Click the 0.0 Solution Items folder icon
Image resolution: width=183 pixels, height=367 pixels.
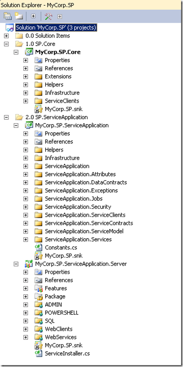pos(19,36)
